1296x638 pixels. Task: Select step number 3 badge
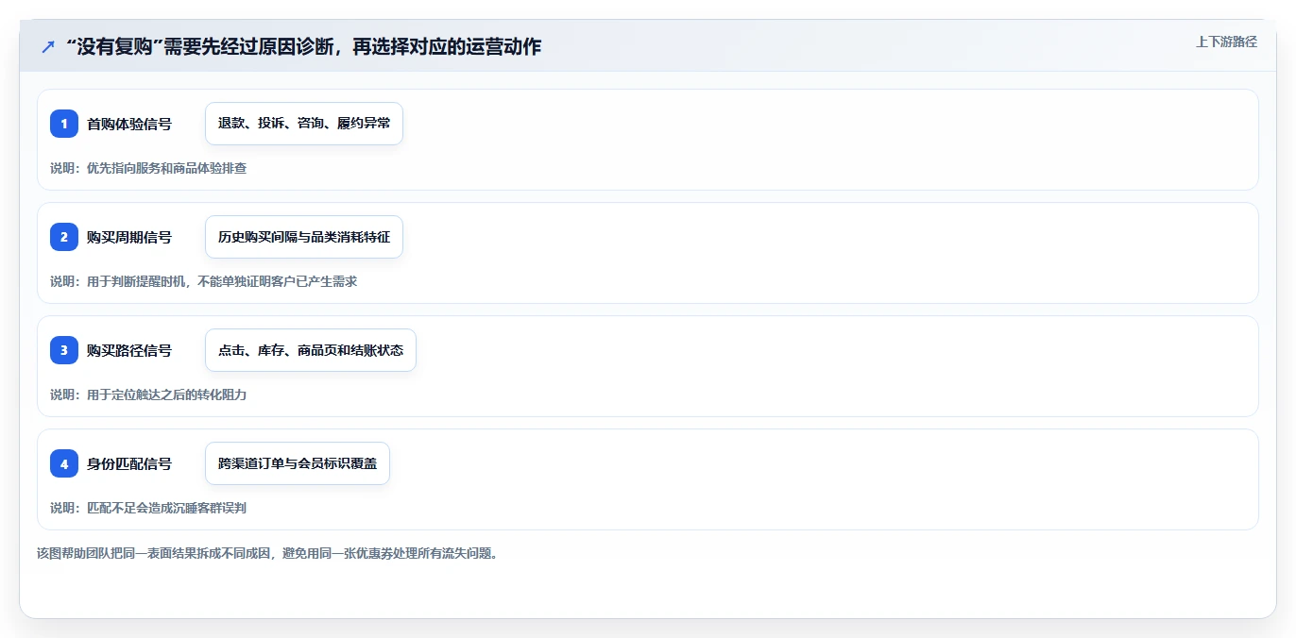pos(64,350)
